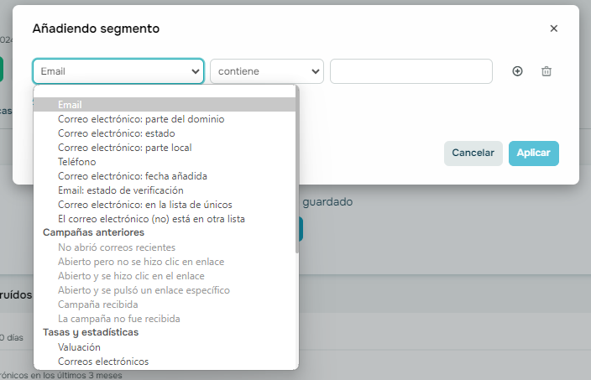Delete the condition with trash icon
Viewport: 591px width, 380px height.
click(x=547, y=71)
